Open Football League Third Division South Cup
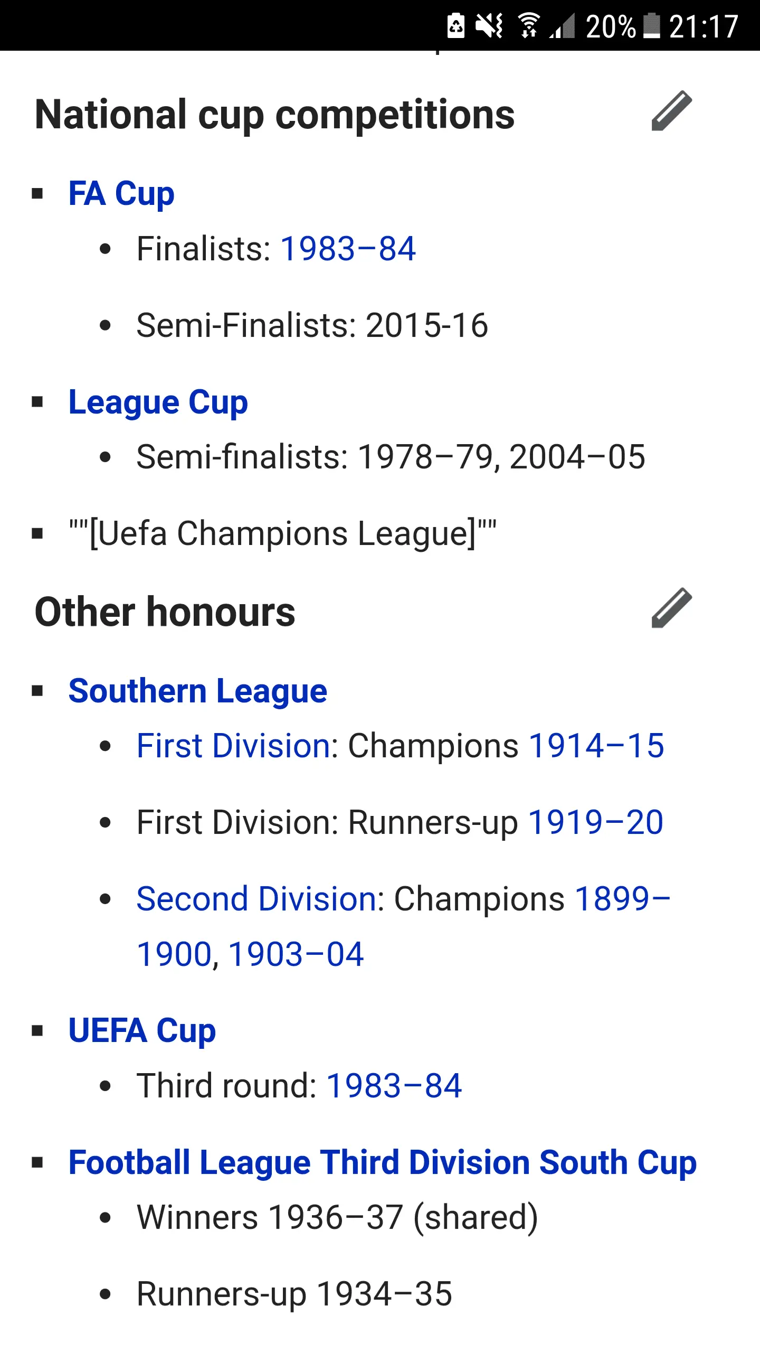This screenshot has height=1352, width=760. [382, 1162]
